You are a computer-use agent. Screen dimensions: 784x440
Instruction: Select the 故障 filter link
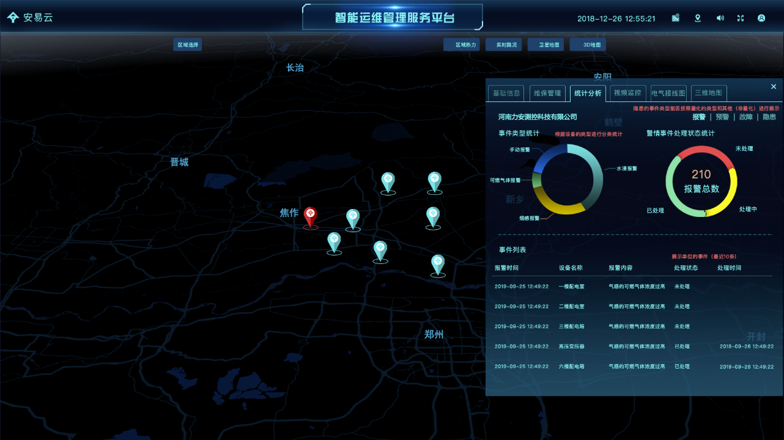tap(745, 117)
